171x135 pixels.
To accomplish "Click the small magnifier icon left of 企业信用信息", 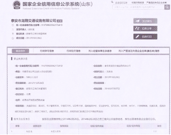I will (x=112, y=2).
